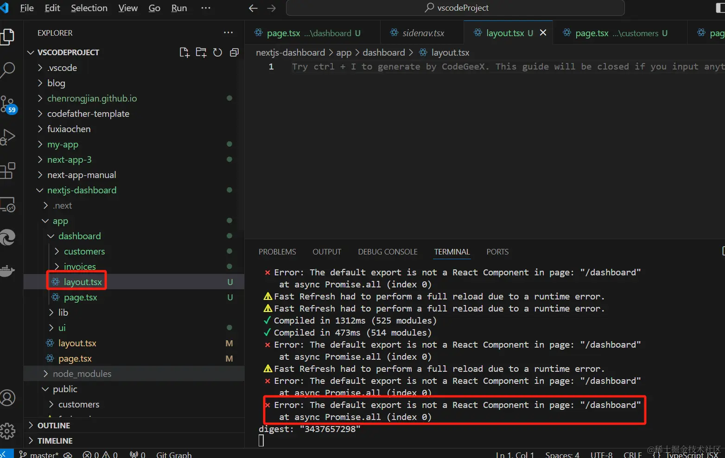This screenshot has width=725, height=458.
Task: Click dashboard in the breadcrumb path
Action: pyautogui.click(x=383, y=53)
